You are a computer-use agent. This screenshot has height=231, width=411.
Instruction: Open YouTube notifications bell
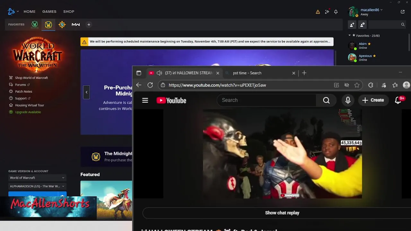click(398, 100)
